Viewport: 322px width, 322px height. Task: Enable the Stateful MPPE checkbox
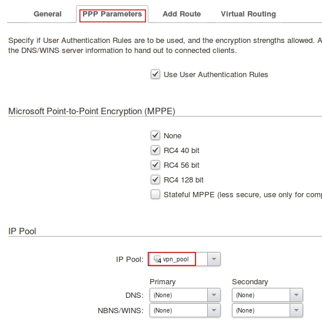click(155, 194)
